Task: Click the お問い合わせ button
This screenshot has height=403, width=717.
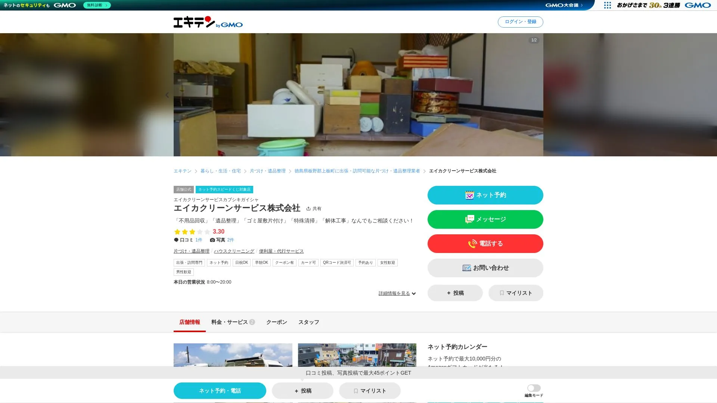Action: [485, 268]
